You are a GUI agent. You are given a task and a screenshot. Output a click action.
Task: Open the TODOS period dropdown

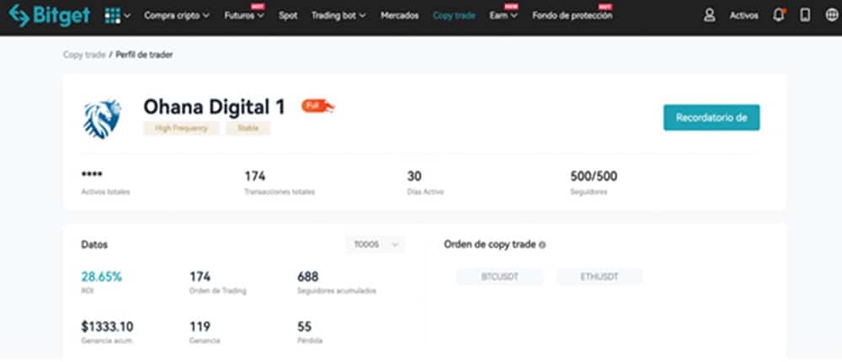pyautogui.click(x=375, y=245)
